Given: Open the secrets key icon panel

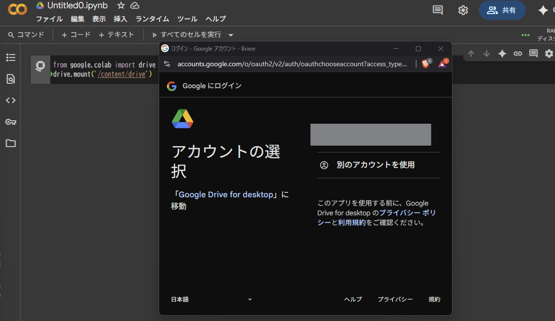Looking at the screenshot, I should tap(11, 122).
